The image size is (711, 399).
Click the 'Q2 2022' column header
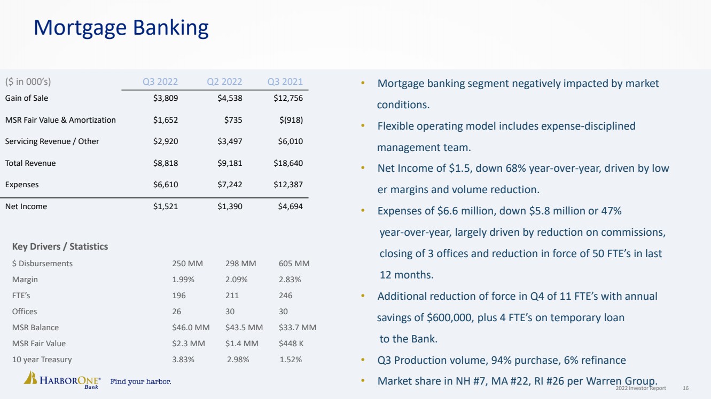[x=224, y=82]
